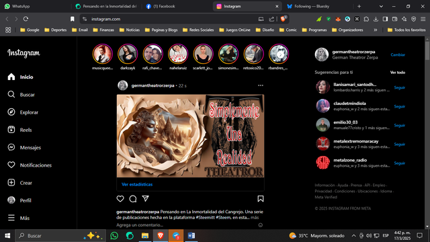Open scarlett_jo story
430x242 pixels.
pyautogui.click(x=203, y=54)
